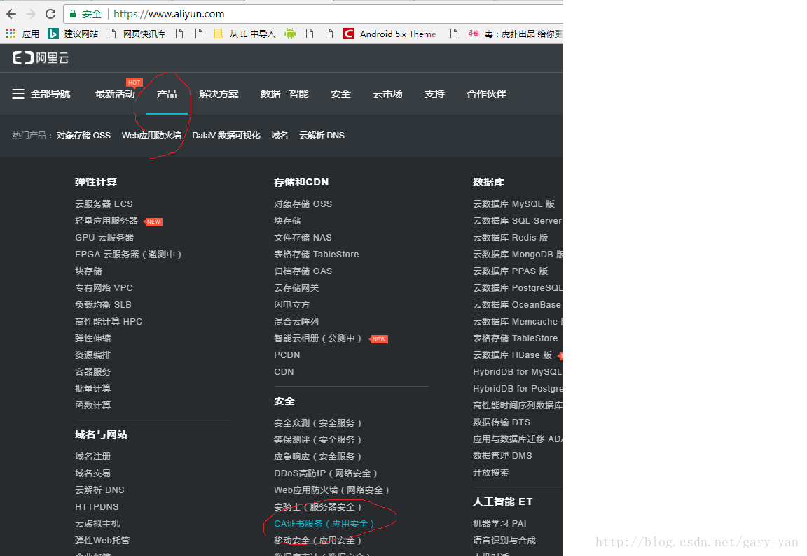This screenshot has height=556, width=807.
Task: Reload the page with refresh icon
Action: point(50,14)
